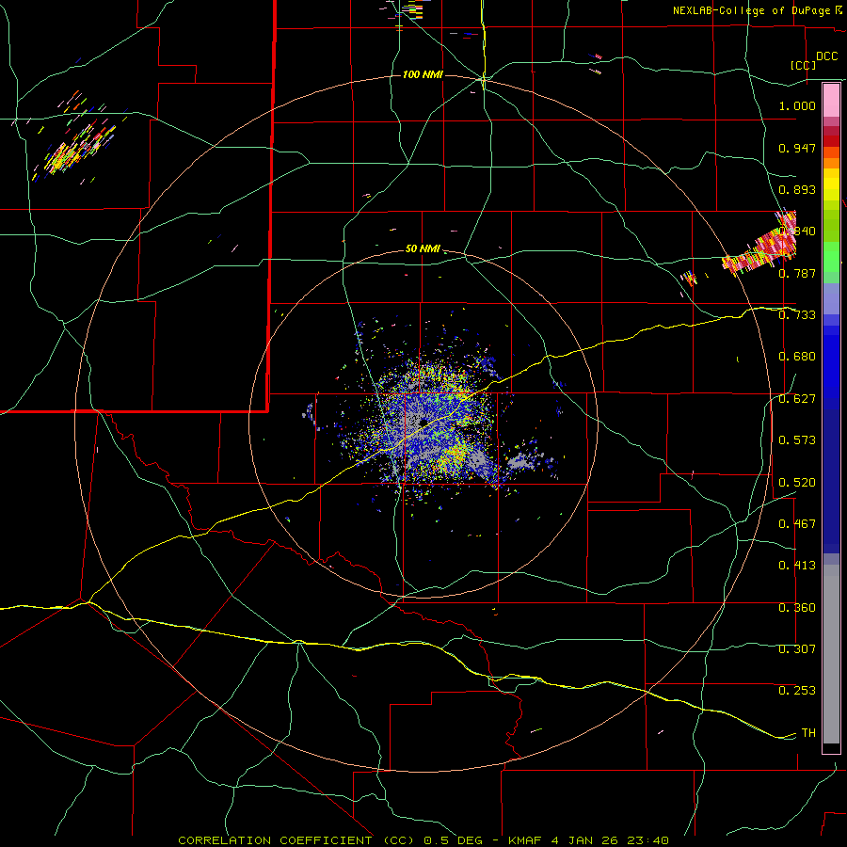Select the 0.573 legend value

pyautogui.click(x=797, y=440)
